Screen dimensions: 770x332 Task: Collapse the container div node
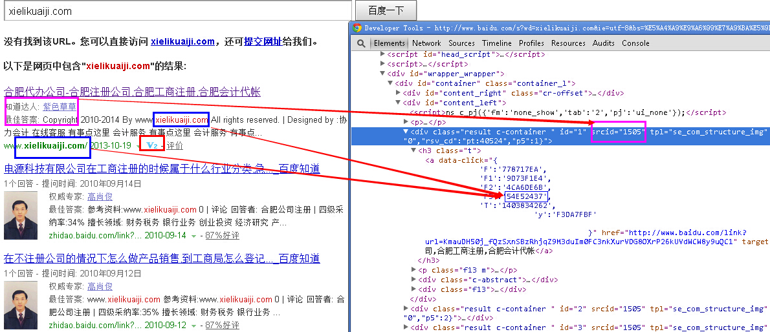pyautogui.click(x=391, y=83)
